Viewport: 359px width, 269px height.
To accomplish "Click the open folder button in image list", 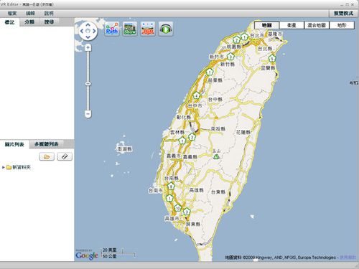I will 47,156.
